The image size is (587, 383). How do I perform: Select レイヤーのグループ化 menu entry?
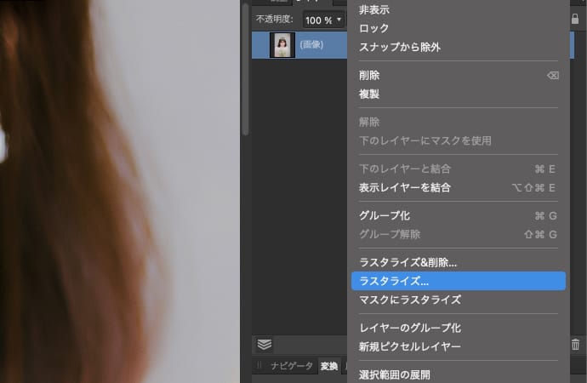409,328
